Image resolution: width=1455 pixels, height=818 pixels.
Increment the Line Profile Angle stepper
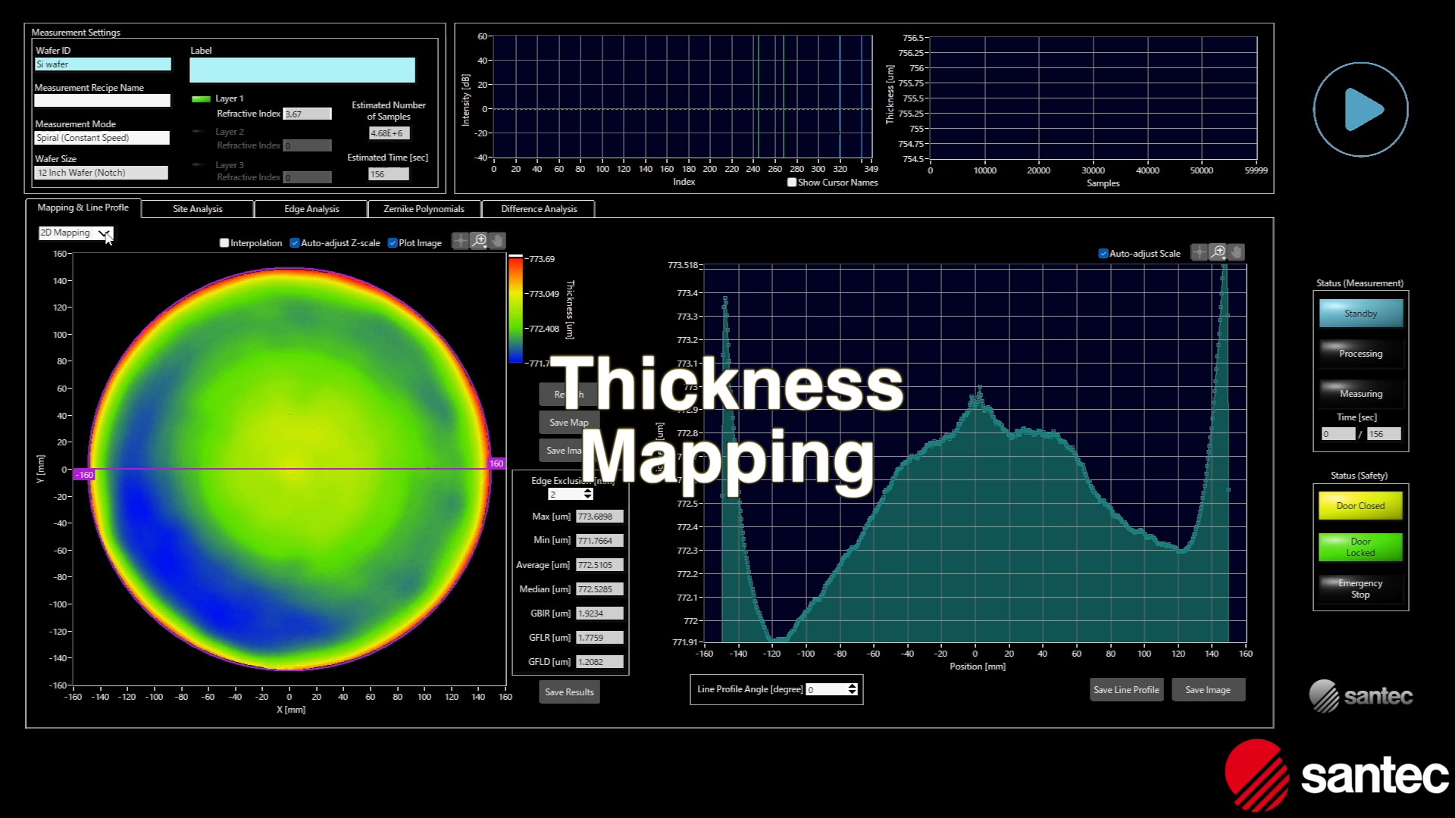[x=853, y=685]
